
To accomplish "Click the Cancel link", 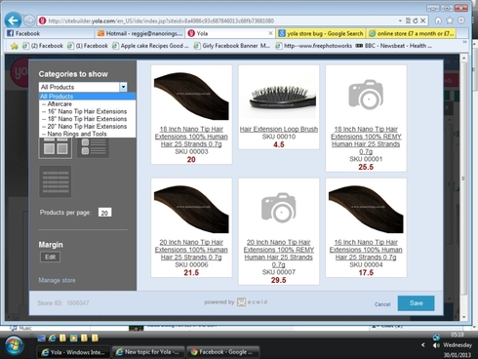I will tap(382, 304).
